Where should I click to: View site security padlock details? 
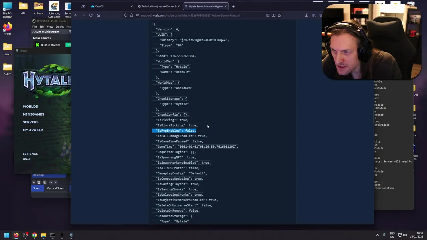pos(131,15)
